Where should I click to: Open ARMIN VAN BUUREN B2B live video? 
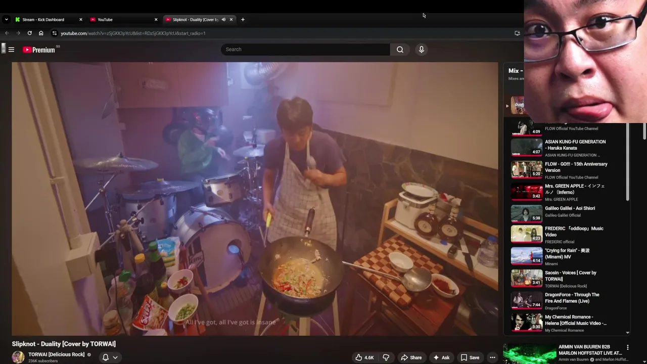click(590, 350)
